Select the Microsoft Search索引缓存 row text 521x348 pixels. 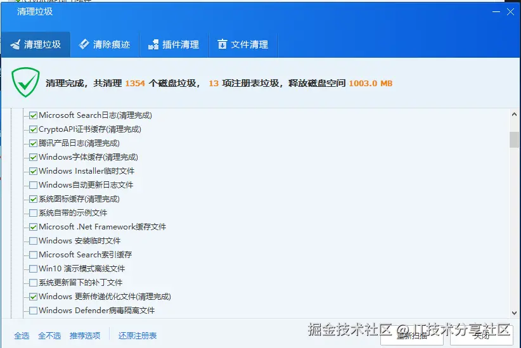86,255
